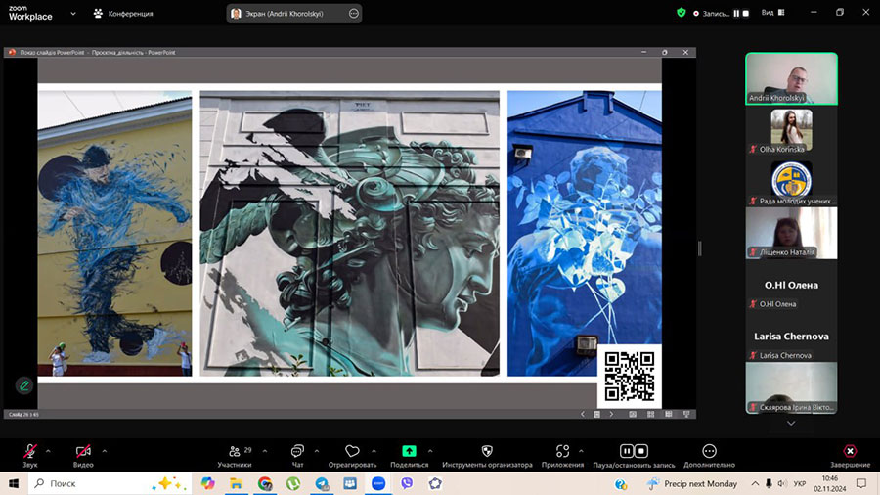Switch to slide sorter view in PowerPoint
880x495 pixels.
(x=650, y=414)
